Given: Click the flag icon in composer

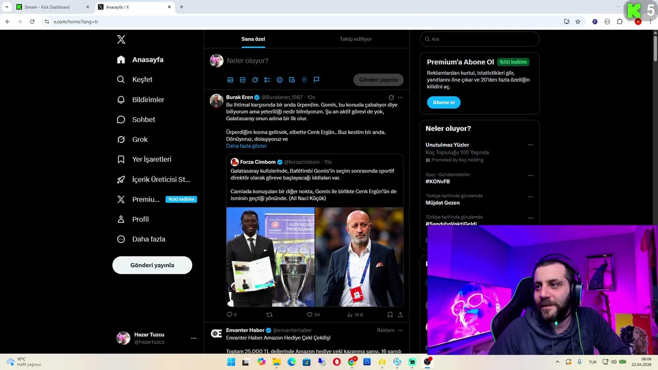Looking at the screenshot, I should (317, 80).
